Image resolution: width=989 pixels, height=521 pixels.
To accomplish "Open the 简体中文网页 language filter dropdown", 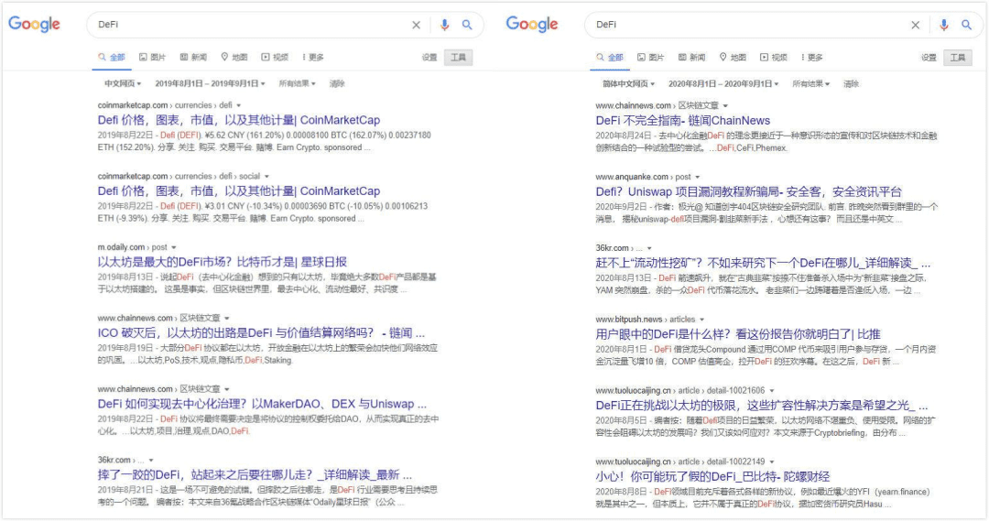I will (x=628, y=83).
